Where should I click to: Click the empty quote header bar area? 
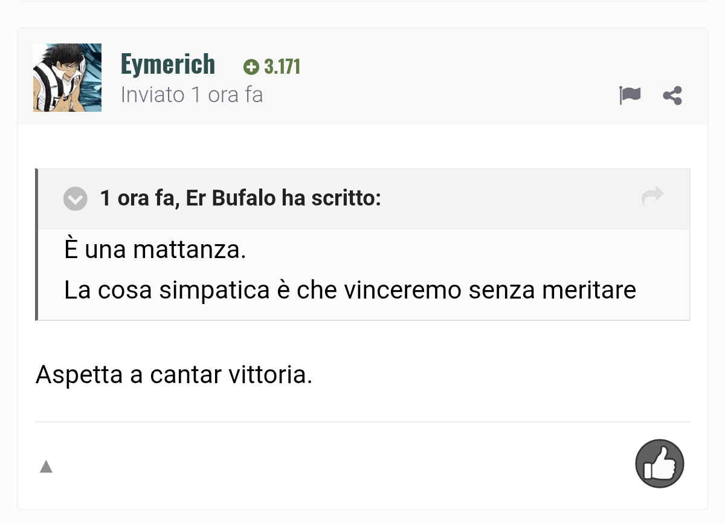coord(511,198)
